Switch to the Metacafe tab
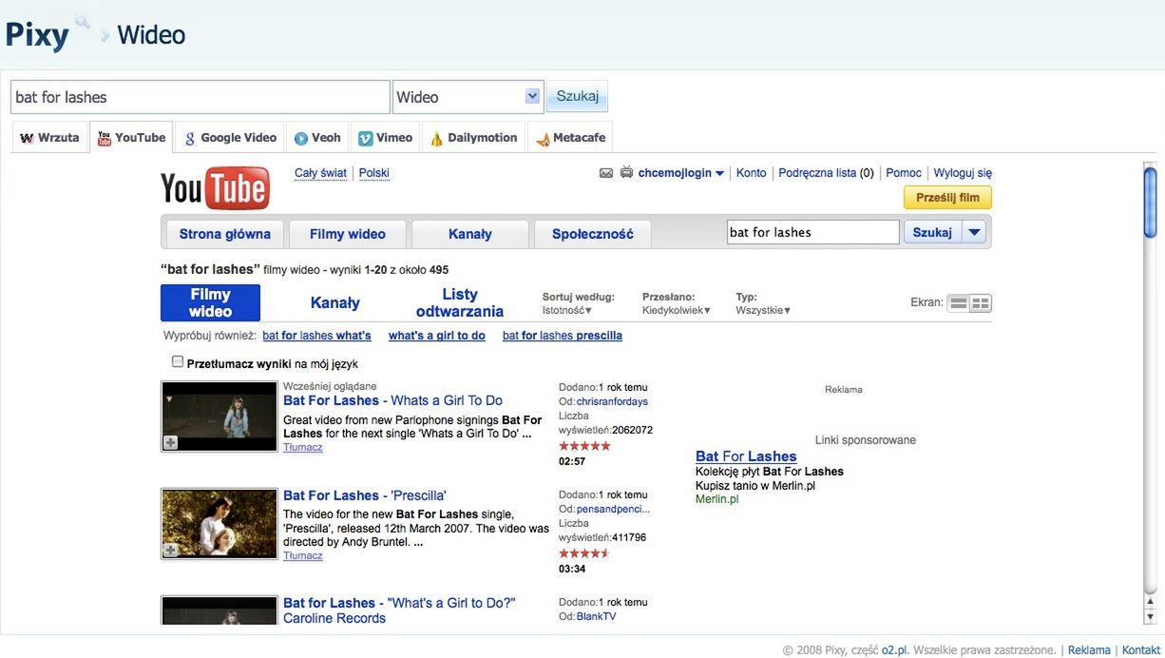The height and width of the screenshot is (658, 1165). [570, 137]
